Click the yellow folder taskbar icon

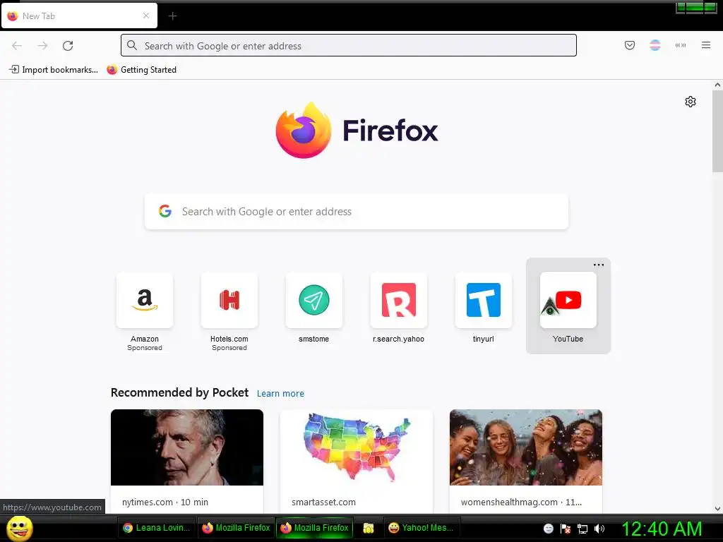pyautogui.click(x=368, y=528)
